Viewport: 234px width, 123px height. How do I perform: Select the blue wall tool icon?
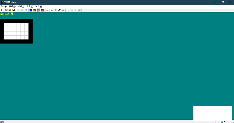31,10
